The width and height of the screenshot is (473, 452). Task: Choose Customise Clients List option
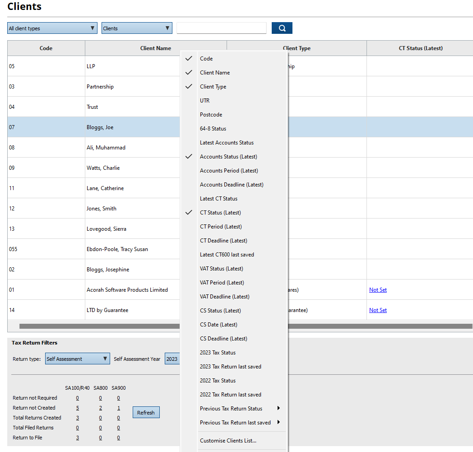[228, 441]
